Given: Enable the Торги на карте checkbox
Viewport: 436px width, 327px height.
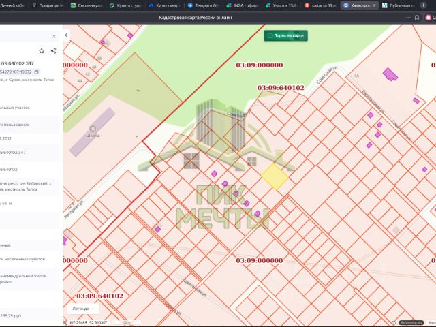Looking at the screenshot, I should (270, 35).
